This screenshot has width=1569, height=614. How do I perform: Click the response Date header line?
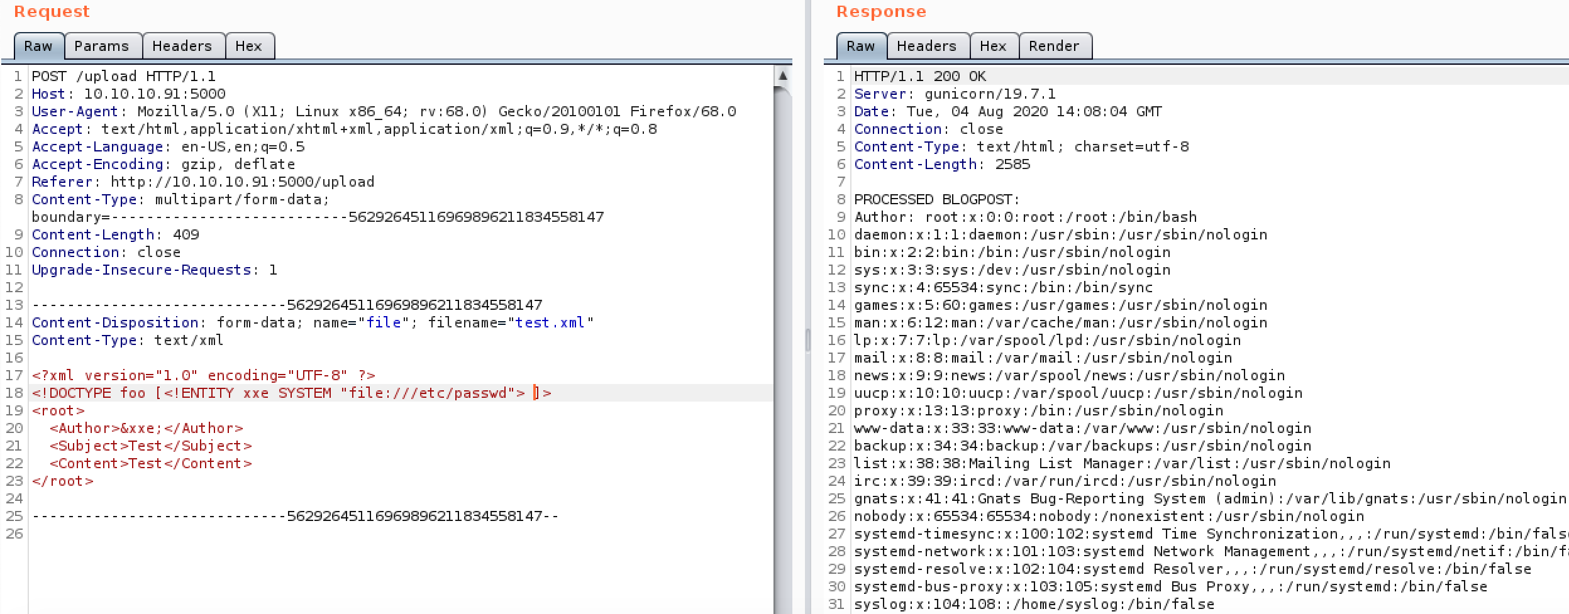tap(1008, 111)
